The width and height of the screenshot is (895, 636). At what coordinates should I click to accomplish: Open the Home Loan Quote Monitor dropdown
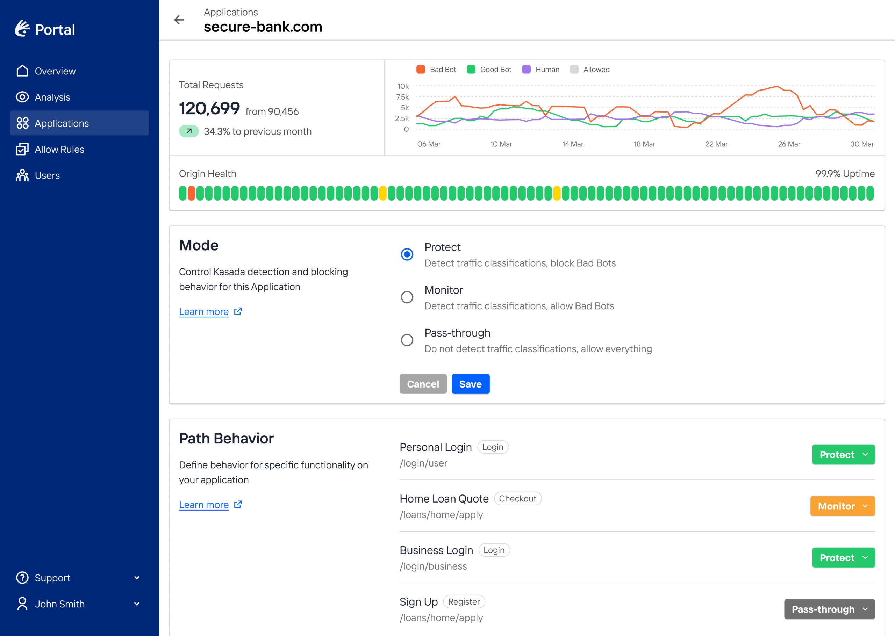pos(842,506)
